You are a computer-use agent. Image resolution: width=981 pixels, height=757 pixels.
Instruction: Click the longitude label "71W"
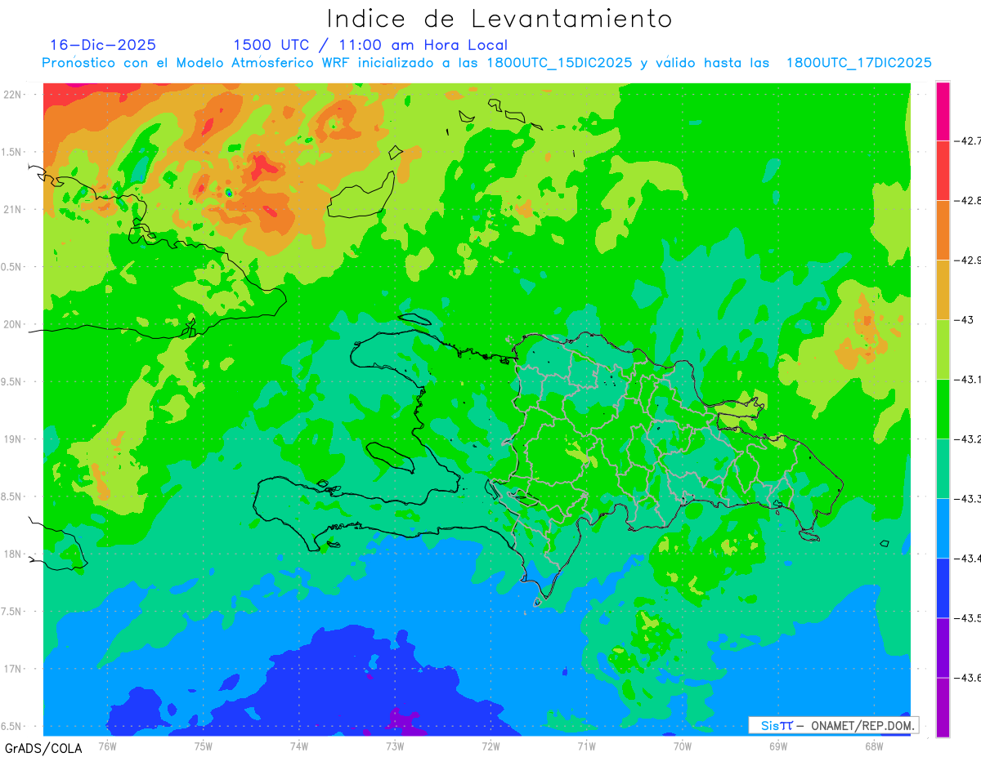586,746
